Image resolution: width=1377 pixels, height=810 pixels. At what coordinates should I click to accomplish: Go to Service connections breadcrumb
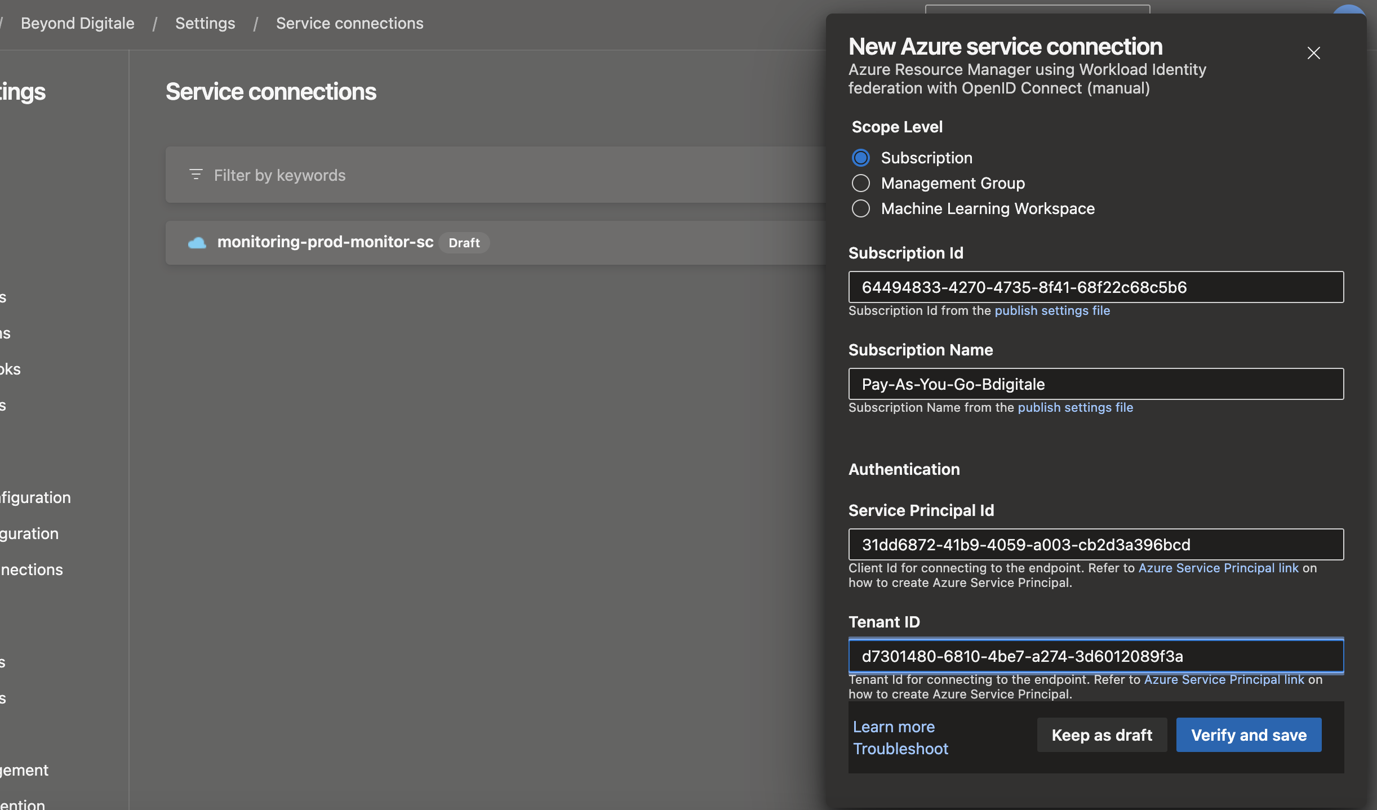pos(349,24)
